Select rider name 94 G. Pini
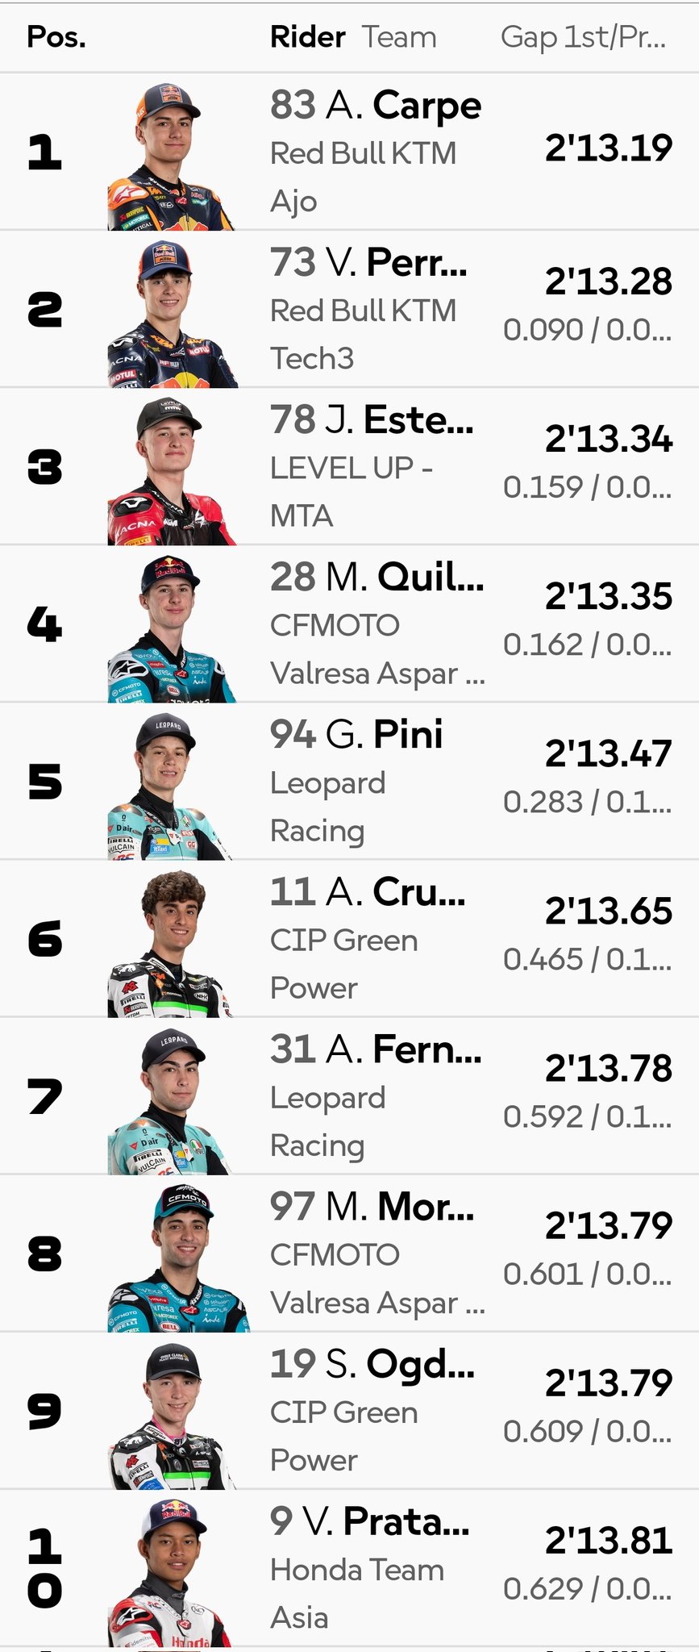This screenshot has width=699, height=1652. point(356,735)
